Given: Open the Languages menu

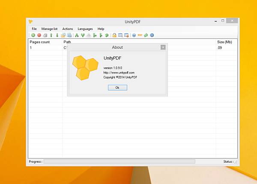Looking at the screenshot, I should [x=85, y=29].
